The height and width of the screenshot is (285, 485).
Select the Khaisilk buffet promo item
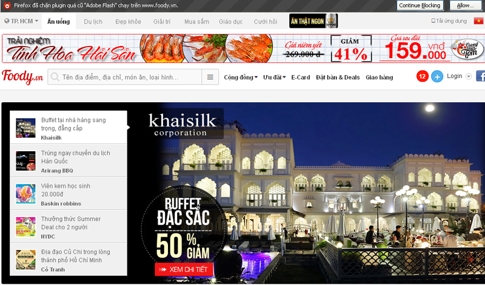69,127
